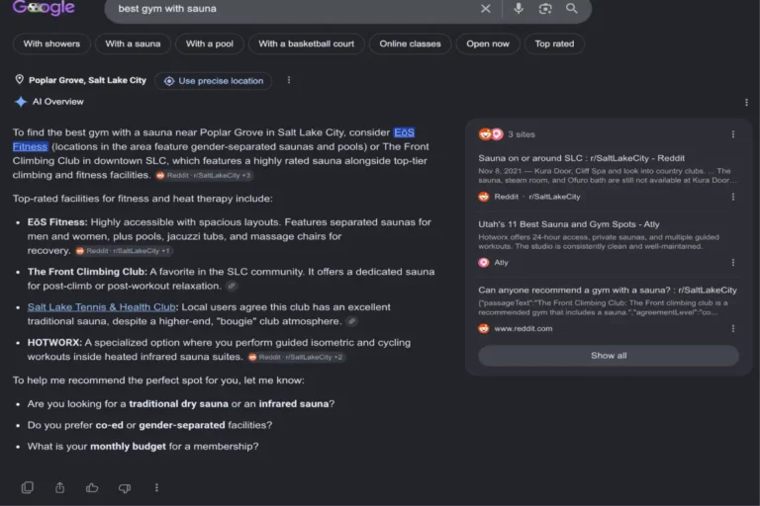Start voice search with microphone icon
Screen dimensions: 760x506
(x=519, y=9)
